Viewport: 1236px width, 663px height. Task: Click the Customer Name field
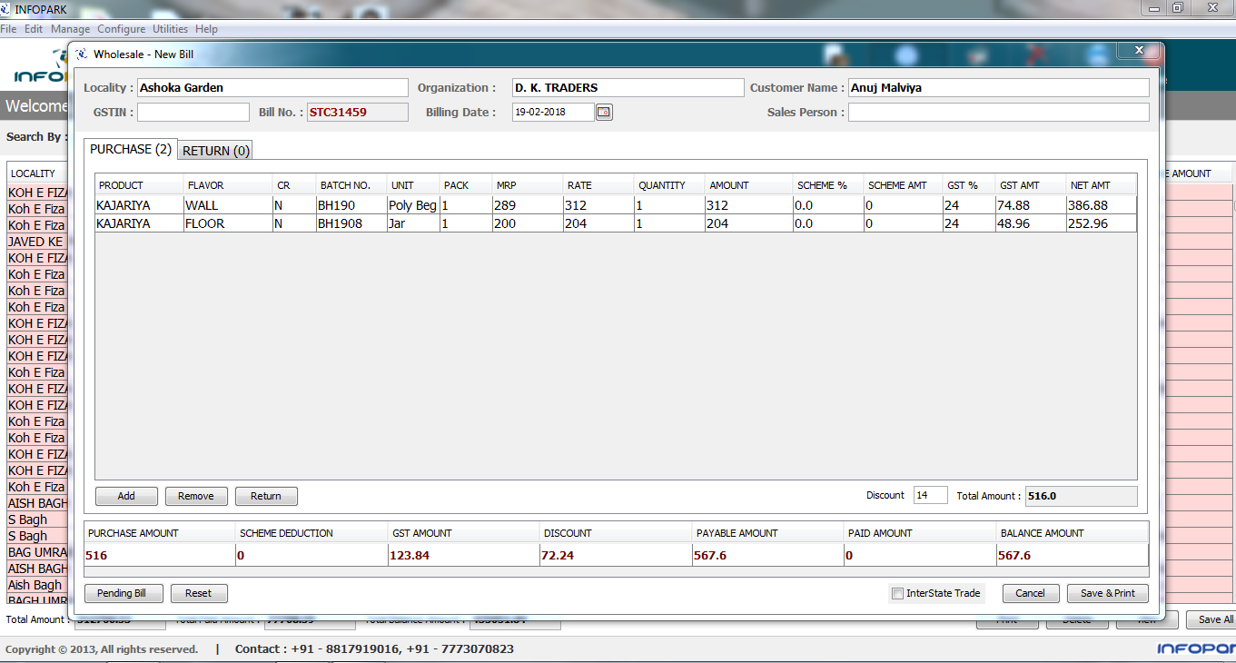click(999, 88)
